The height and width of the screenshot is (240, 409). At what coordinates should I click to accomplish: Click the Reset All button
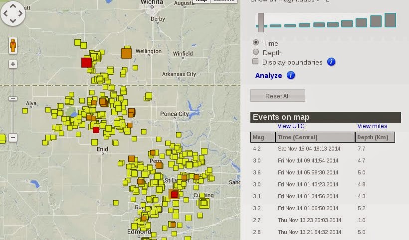277,96
